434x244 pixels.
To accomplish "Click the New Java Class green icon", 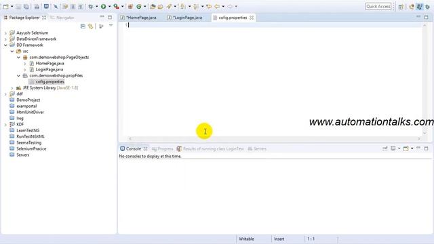I will pyautogui.click(x=138, y=6).
